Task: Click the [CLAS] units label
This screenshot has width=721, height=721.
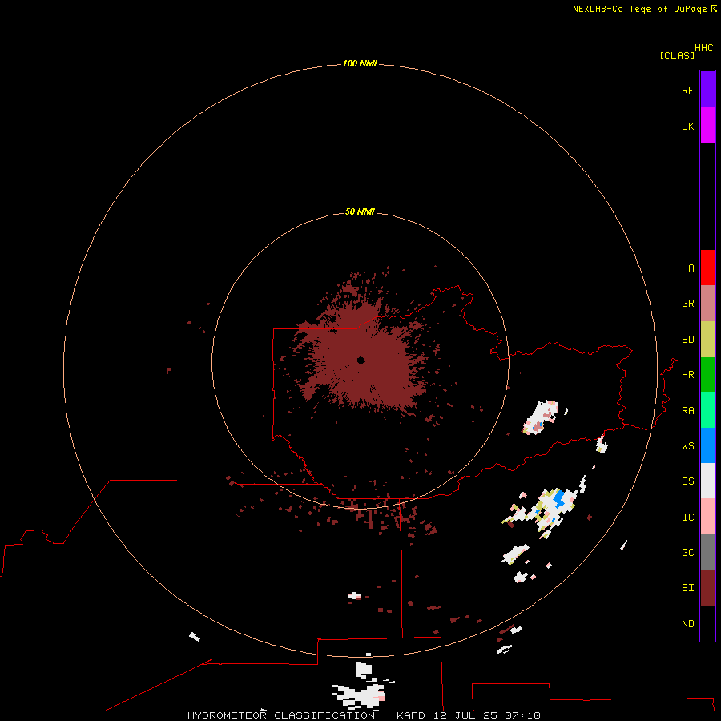Action: pos(677,55)
